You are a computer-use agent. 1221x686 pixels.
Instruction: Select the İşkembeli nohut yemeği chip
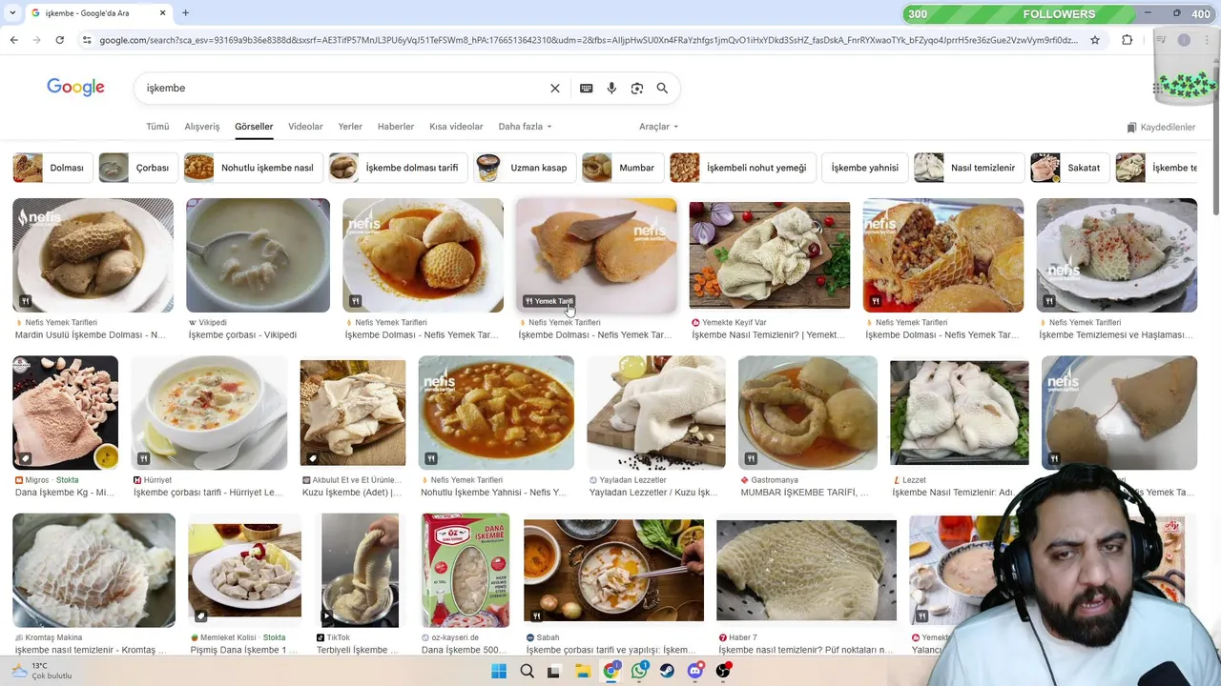coord(741,168)
